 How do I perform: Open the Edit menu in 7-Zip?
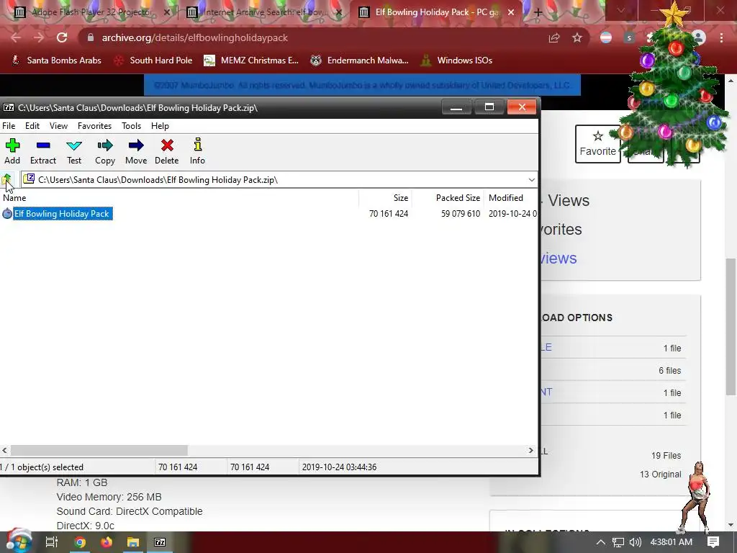pyautogui.click(x=32, y=126)
